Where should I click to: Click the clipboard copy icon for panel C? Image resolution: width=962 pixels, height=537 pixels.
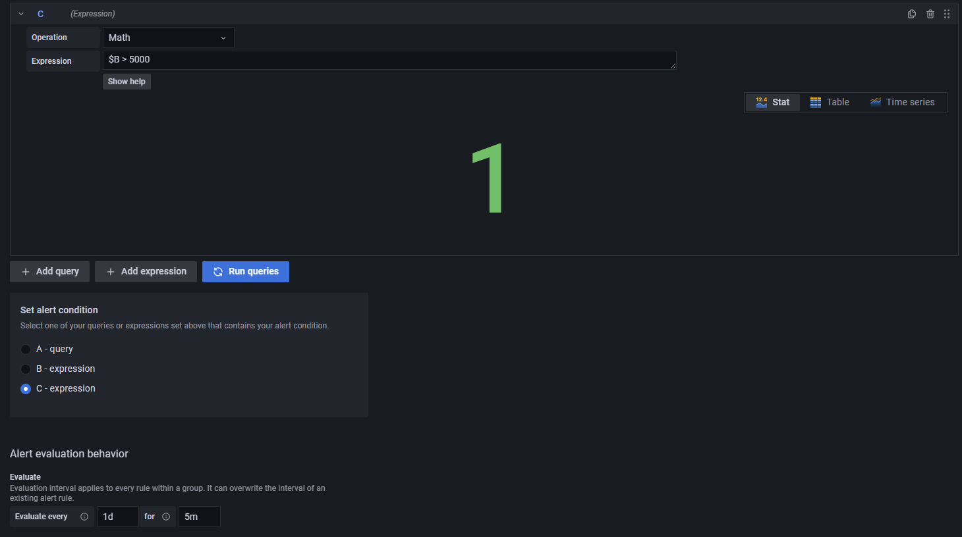[x=911, y=13]
